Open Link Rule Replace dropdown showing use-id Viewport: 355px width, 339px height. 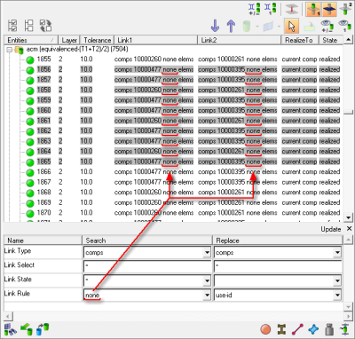[337, 295]
